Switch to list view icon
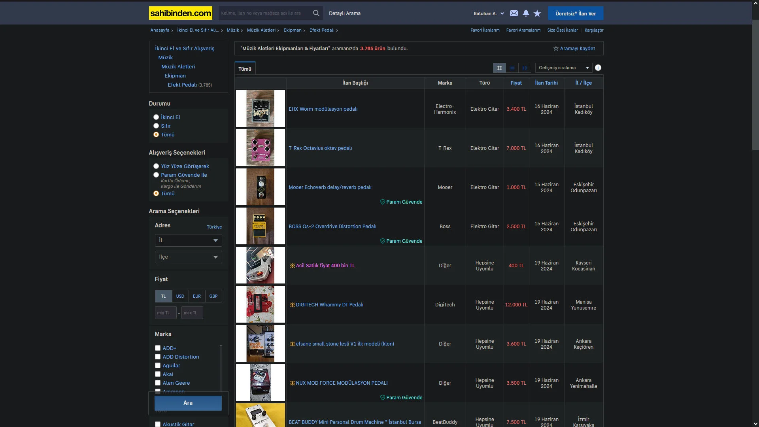Image resolution: width=759 pixels, height=427 pixels. point(512,68)
